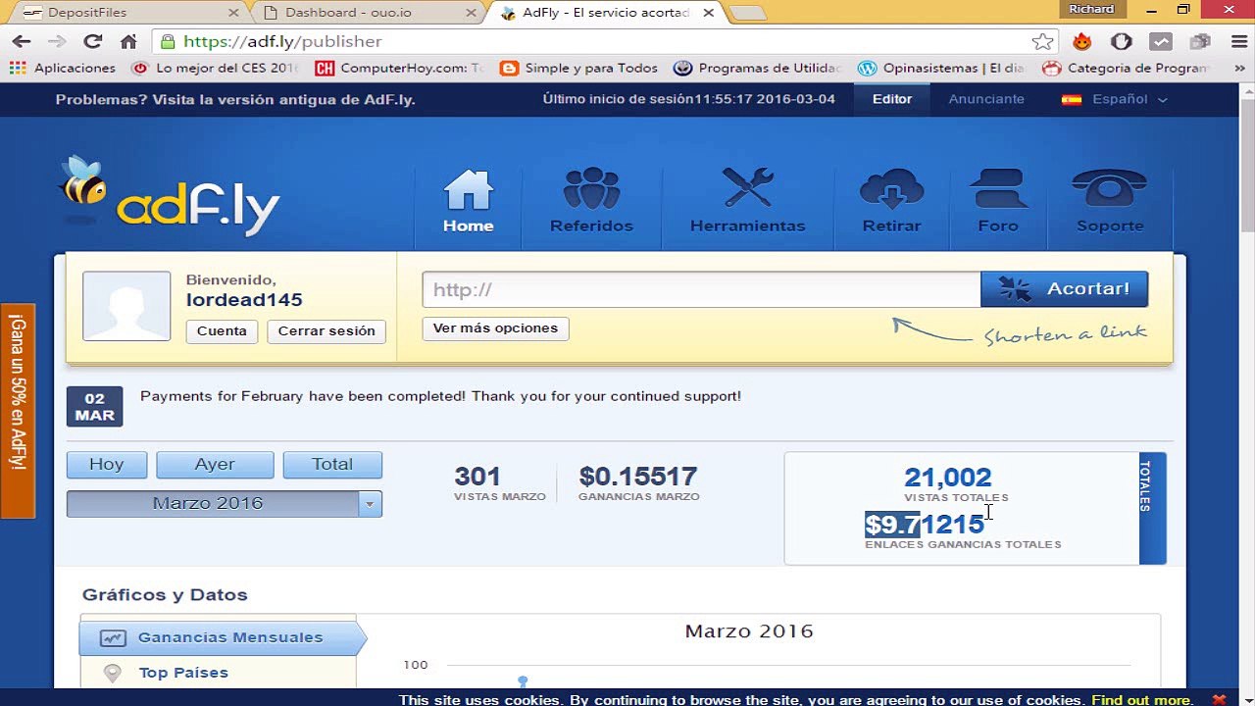The width and height of the screenshot is (1255, 706).
Task: Click the Cuenta button
Action: click(222, 331)
